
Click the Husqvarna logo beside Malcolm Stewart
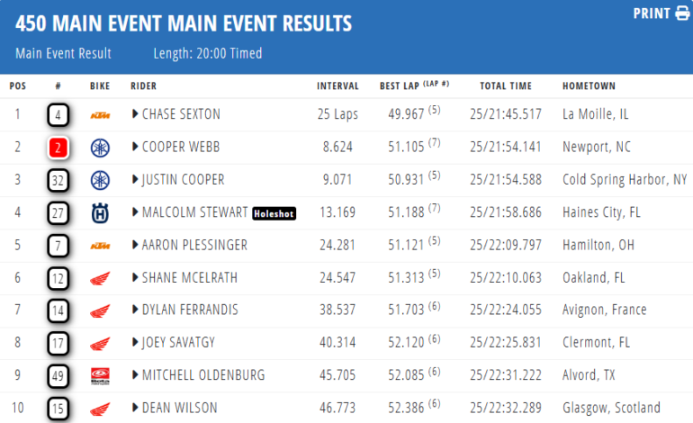pyautogui.click(x=100, y=213)
